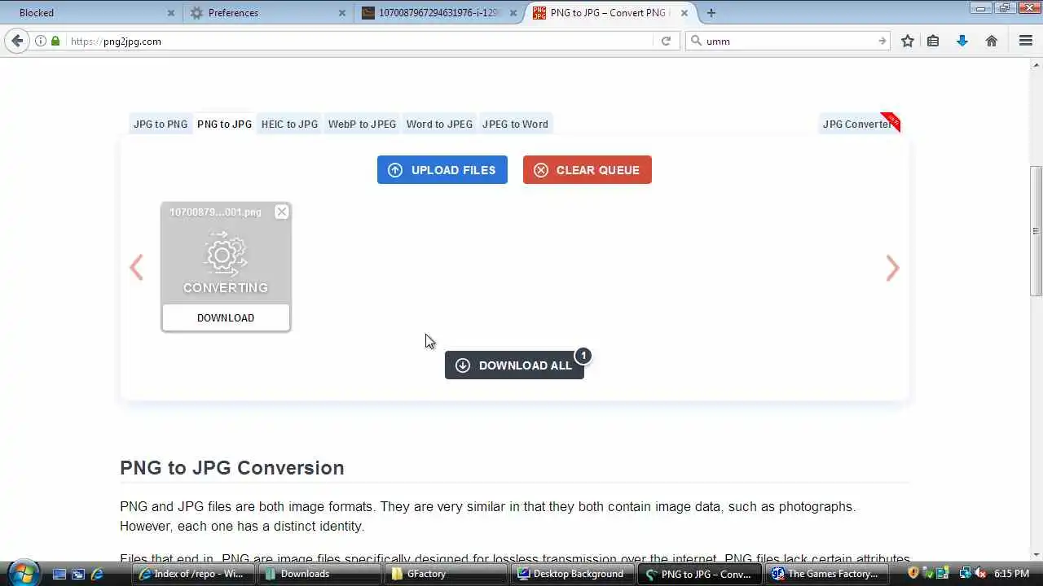This screenshot has height=586, width=1043.
Task: Click the CLEAR QUEUE button
Action: [x=588, y=169]
